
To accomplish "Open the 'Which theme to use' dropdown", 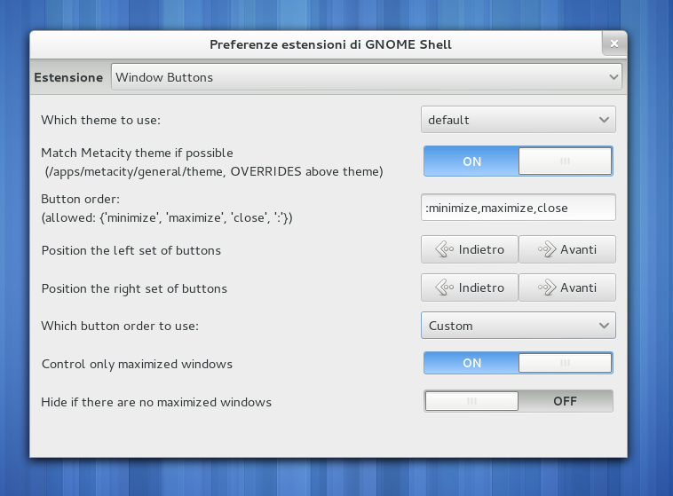I will tap(518, 120).
